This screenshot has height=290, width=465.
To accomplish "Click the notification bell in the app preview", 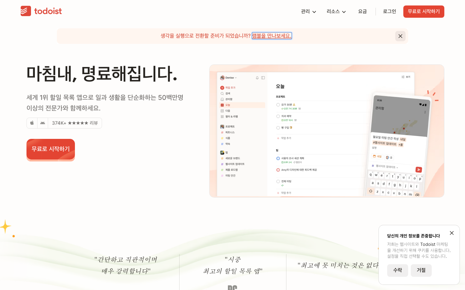I will [257, 78].
